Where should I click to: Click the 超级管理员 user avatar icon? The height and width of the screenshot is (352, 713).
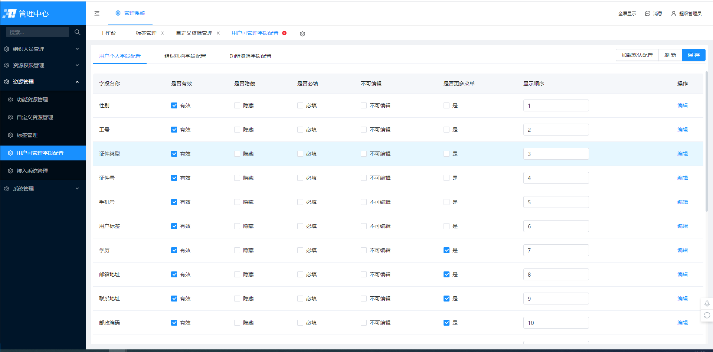tap(674, 13)
